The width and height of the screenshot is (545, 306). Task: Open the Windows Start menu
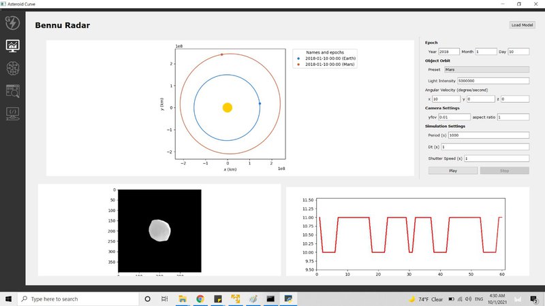[9, 299]
